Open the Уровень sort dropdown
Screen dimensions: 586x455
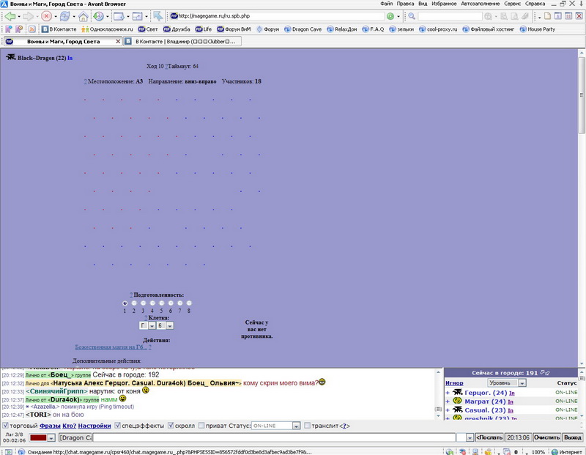(x=507, y=383)
